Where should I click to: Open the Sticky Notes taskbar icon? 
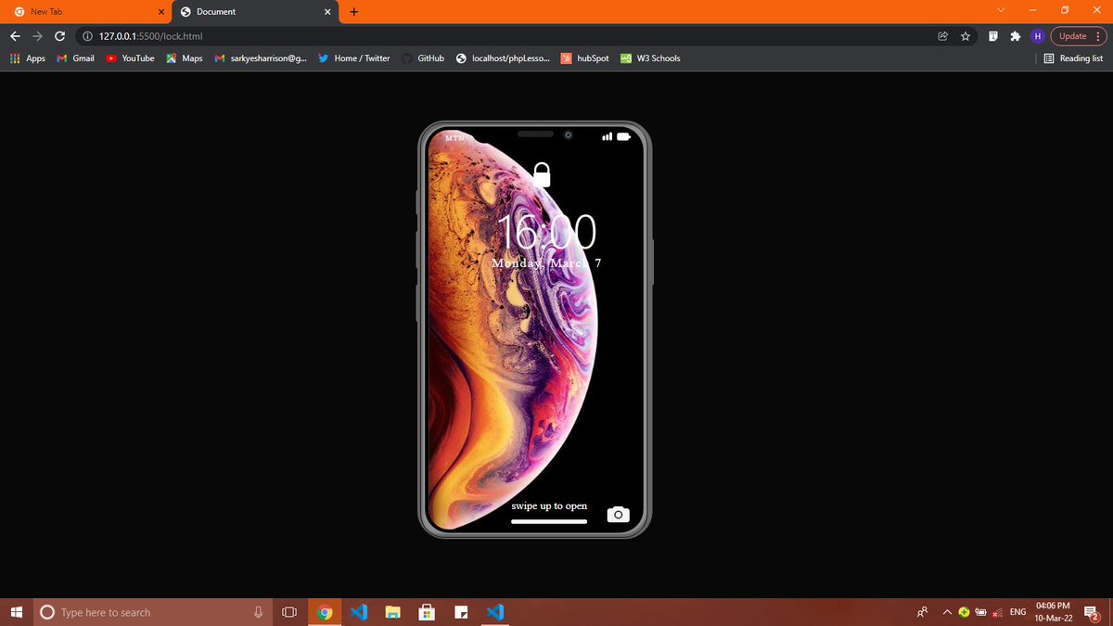click(460, 612)
